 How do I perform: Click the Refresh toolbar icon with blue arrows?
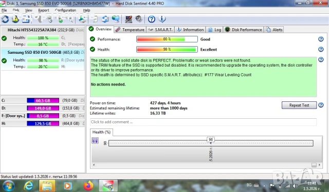(5, 19)
